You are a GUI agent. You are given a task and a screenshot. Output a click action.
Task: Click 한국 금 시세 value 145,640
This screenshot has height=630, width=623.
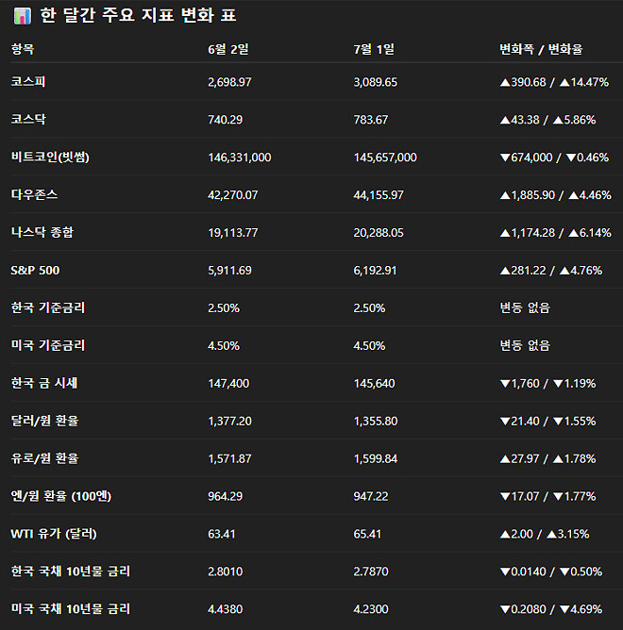coord(374,383)
